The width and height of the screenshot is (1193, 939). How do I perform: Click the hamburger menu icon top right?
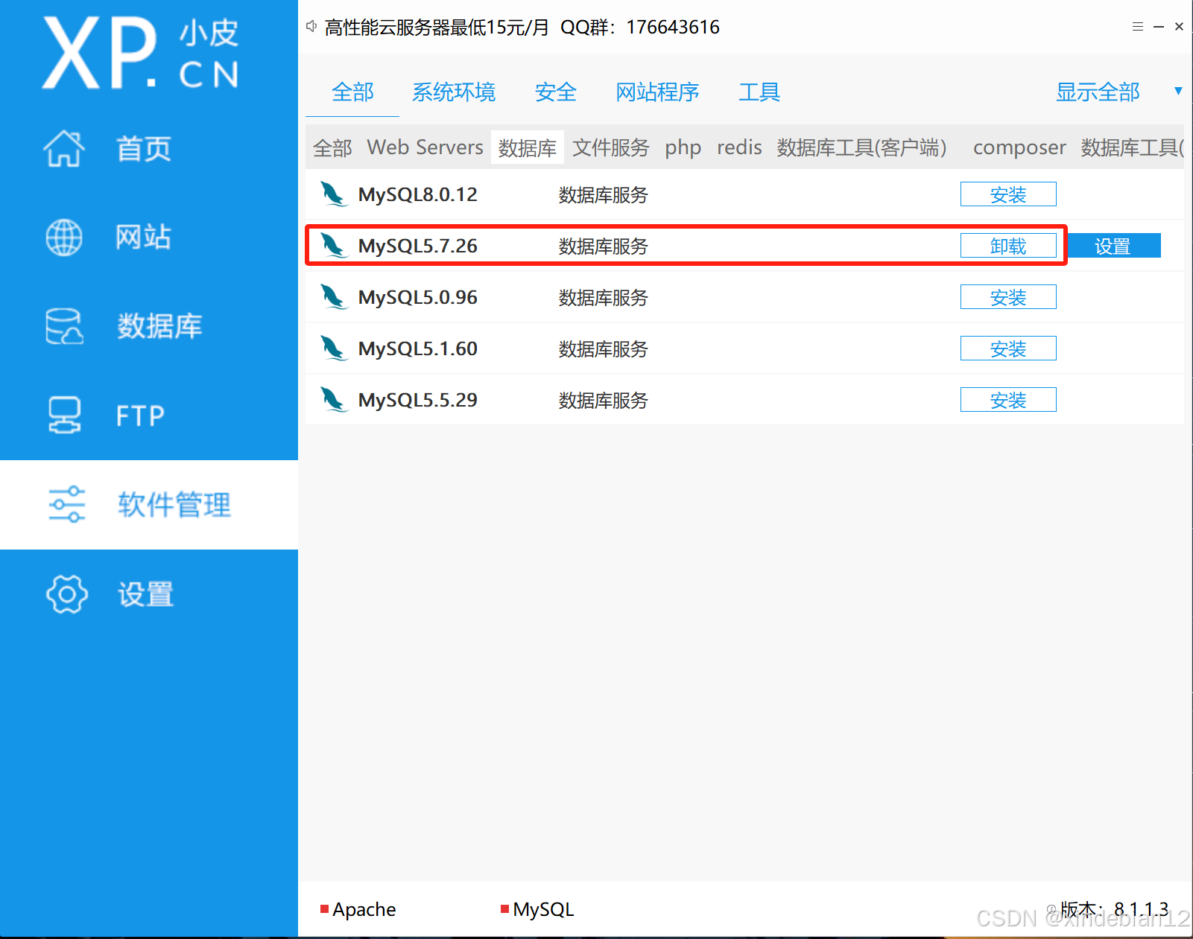pos(1137,26)
